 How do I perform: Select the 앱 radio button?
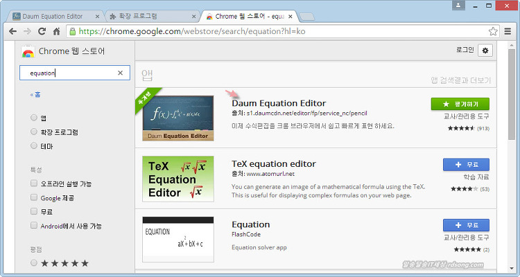click(x=34, y=118)
